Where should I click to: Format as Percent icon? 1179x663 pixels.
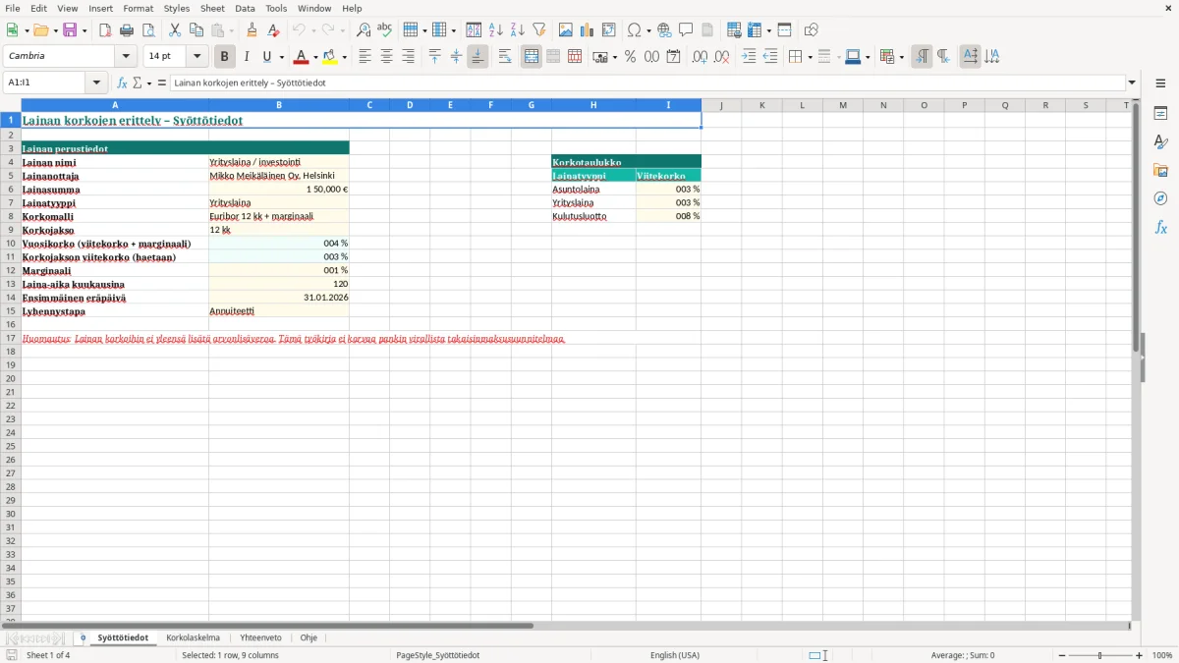click(x=631, y=57)
